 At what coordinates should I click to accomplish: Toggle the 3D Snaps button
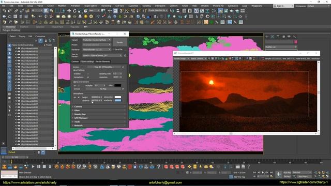(122, 10)
